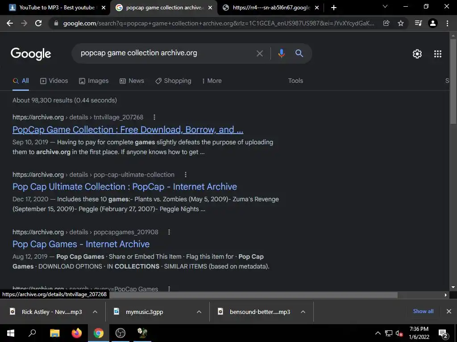Open the Windows Start menu
This screenshot has height=342, width=457.
(11, 333)
